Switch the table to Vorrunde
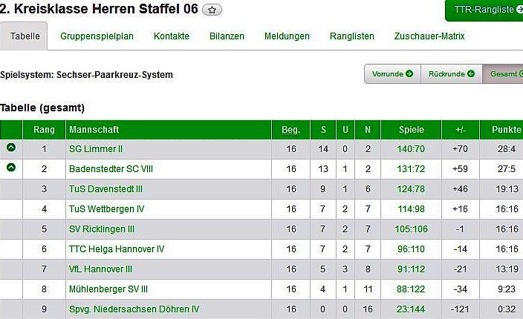 [388, 73]
